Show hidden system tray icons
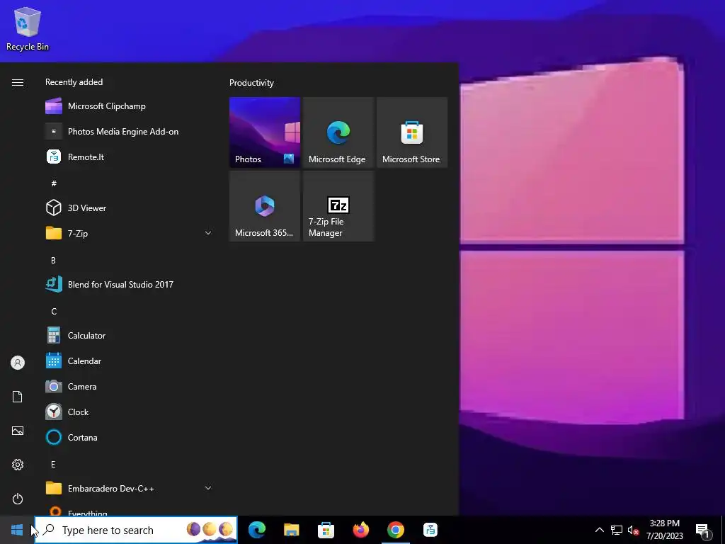Viewport: 725px width, 544px height. coord(599,530)
